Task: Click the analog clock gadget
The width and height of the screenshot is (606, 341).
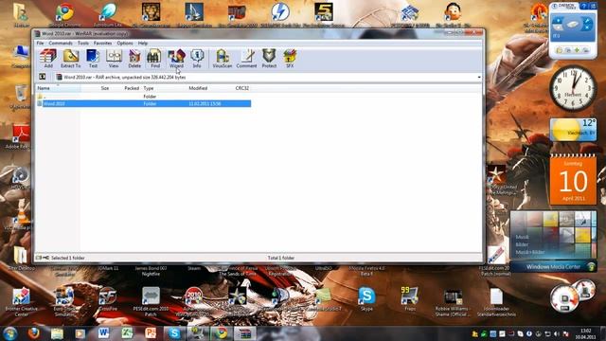Action: (573, 88)
